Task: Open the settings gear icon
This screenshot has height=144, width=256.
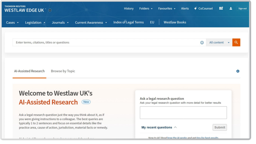Action: [238, 71]
